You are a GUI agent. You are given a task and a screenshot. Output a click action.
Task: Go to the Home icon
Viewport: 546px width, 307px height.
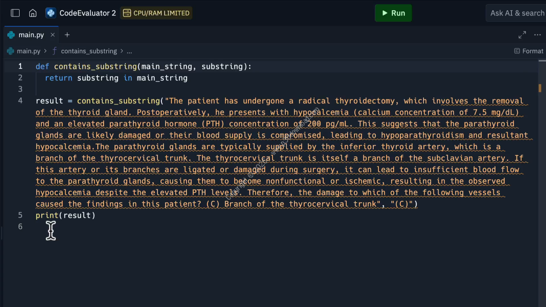(x=33, y=13)
